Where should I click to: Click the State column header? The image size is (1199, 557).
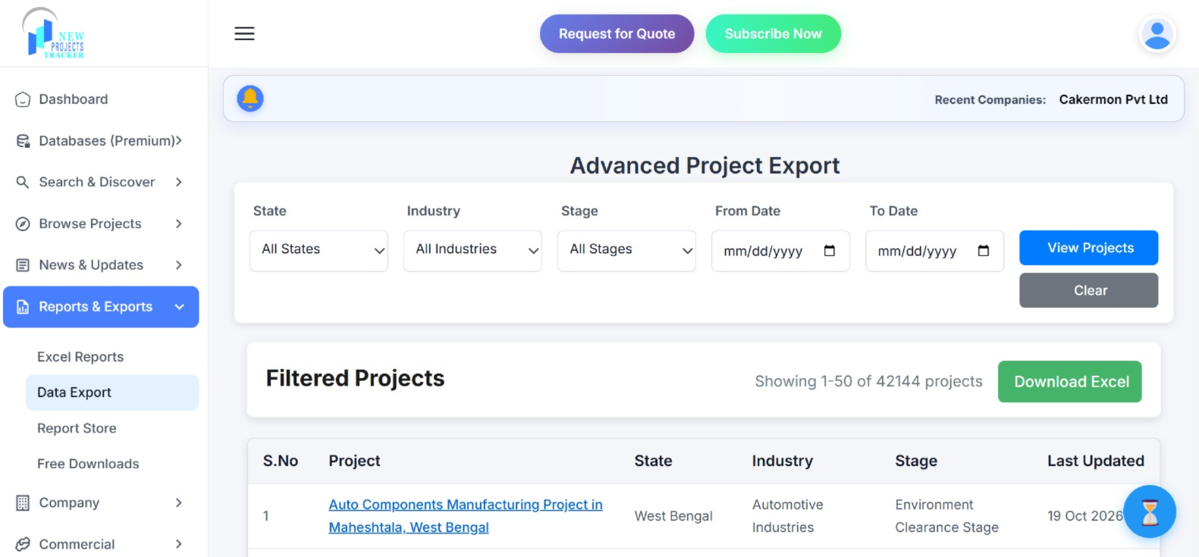click(x=653, y=461)
